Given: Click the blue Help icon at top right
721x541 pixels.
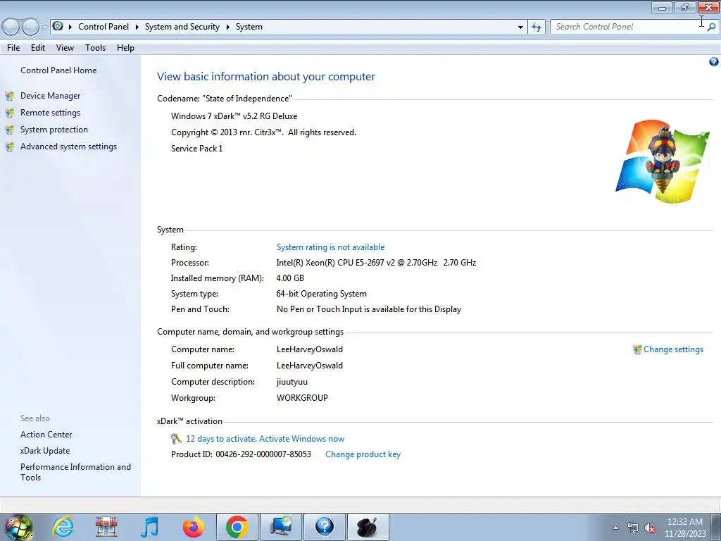Looking at the screenshot, I should [x=714, y=62].
